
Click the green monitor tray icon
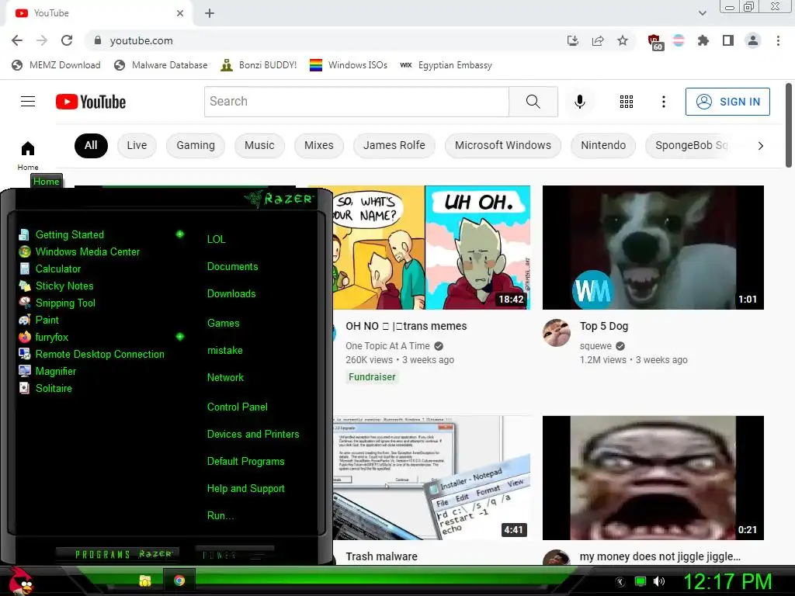click(641, 581)
